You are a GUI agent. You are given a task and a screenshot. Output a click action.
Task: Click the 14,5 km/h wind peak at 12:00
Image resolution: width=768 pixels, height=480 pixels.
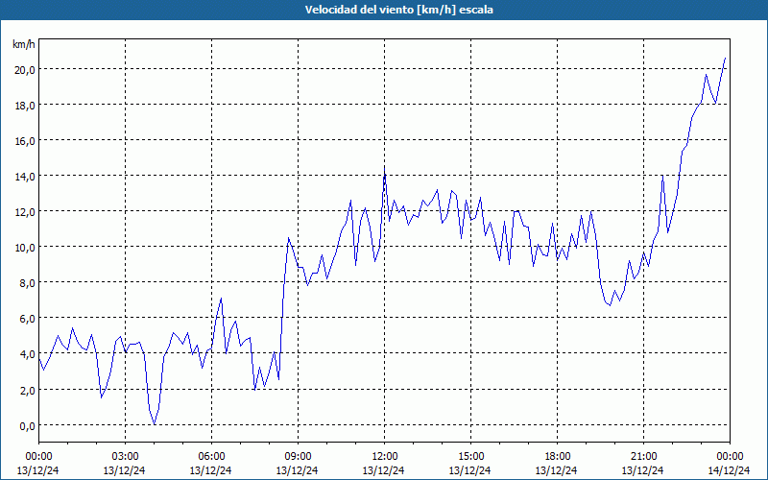click(385, 167)
